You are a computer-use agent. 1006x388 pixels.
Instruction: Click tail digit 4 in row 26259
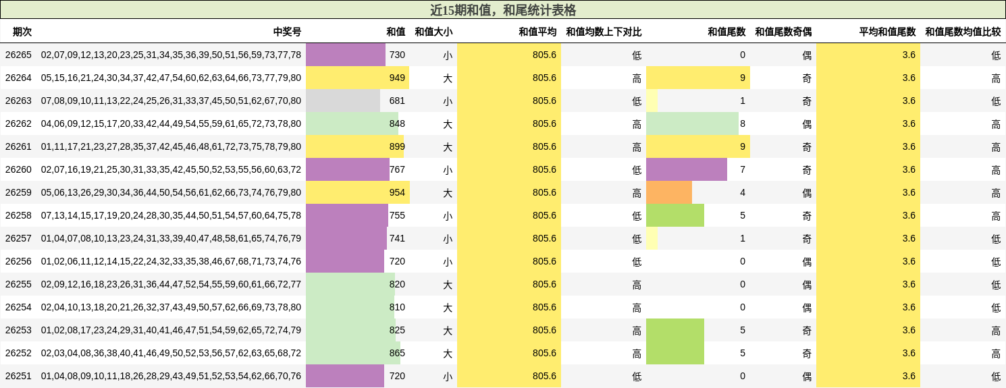(x=743, y=192)
